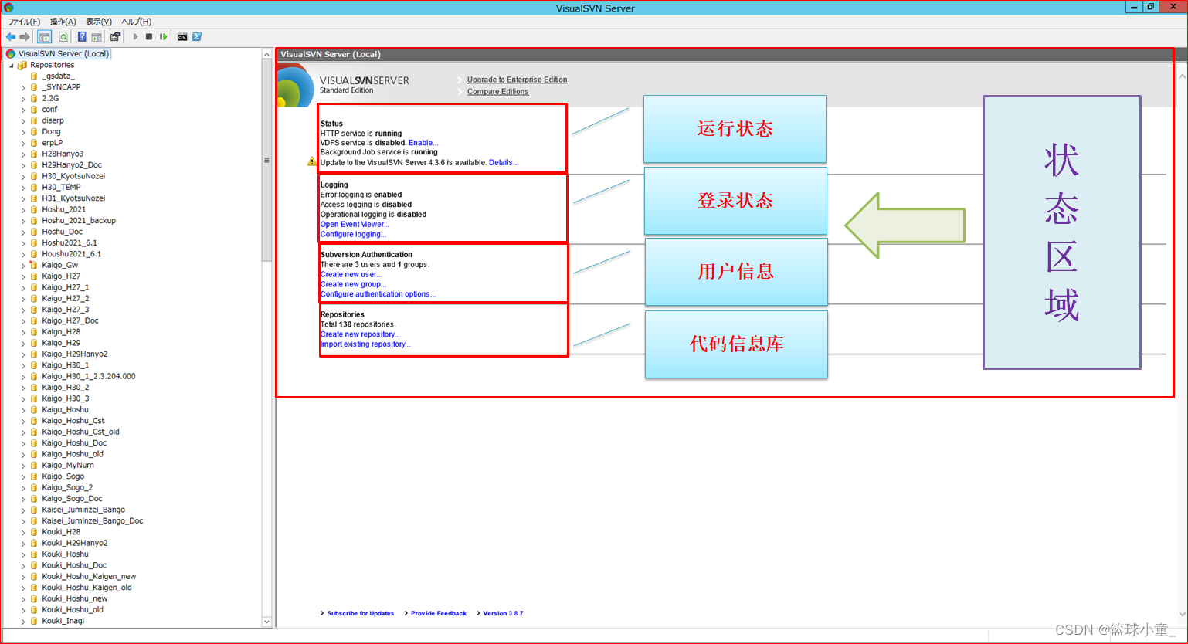Toggle the Show/Hide Action Pane toolbar icon
This screenshot has width=1188, height=644.
tap(97, 37)
